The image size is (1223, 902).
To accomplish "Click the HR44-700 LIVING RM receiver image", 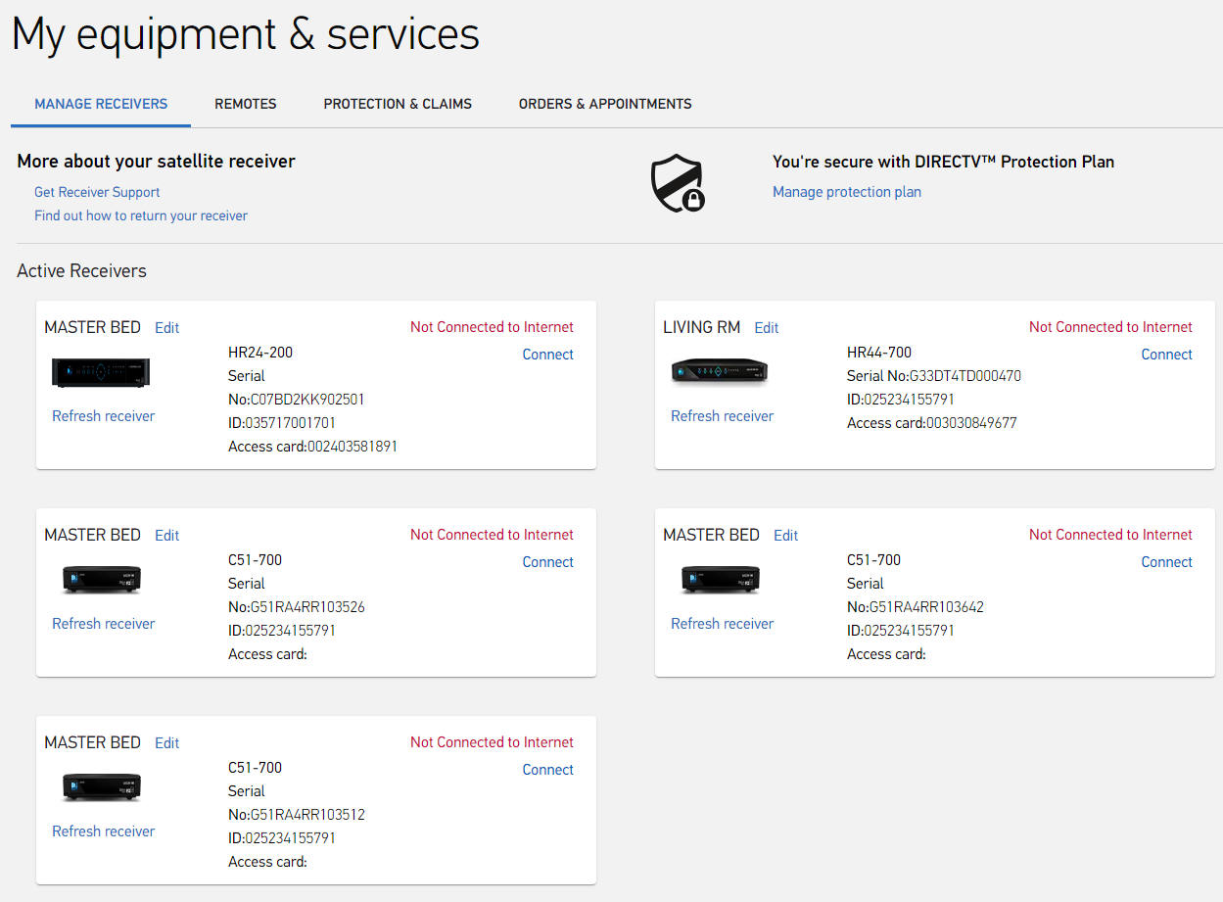I will pyautogui.click(x=720, y=371).
